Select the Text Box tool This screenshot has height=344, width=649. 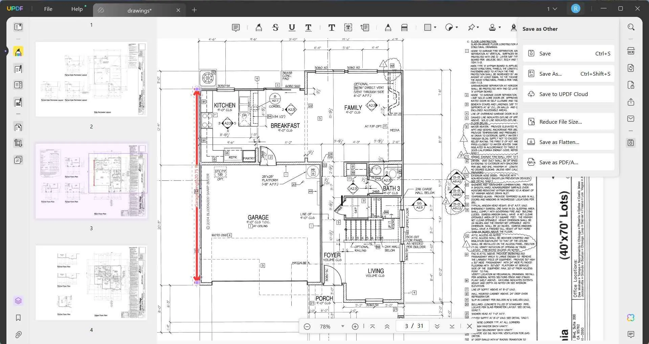coord(348,28)
